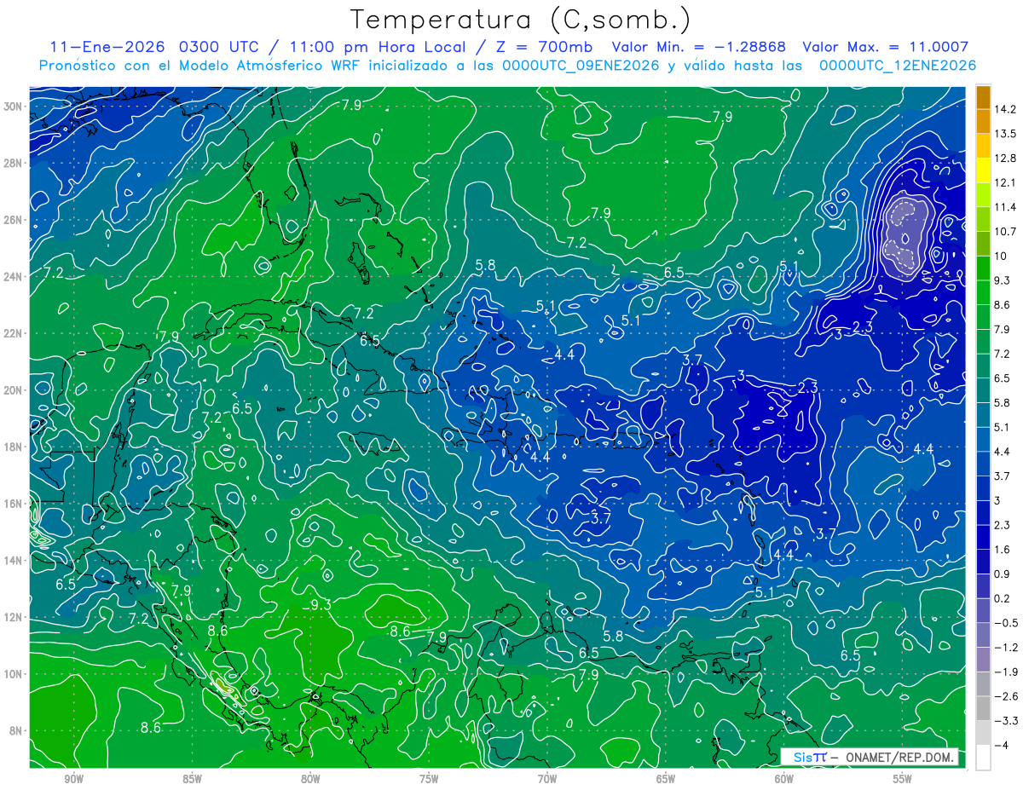Click the purple swatch between -1.2 and -0.5

(983, 635)
